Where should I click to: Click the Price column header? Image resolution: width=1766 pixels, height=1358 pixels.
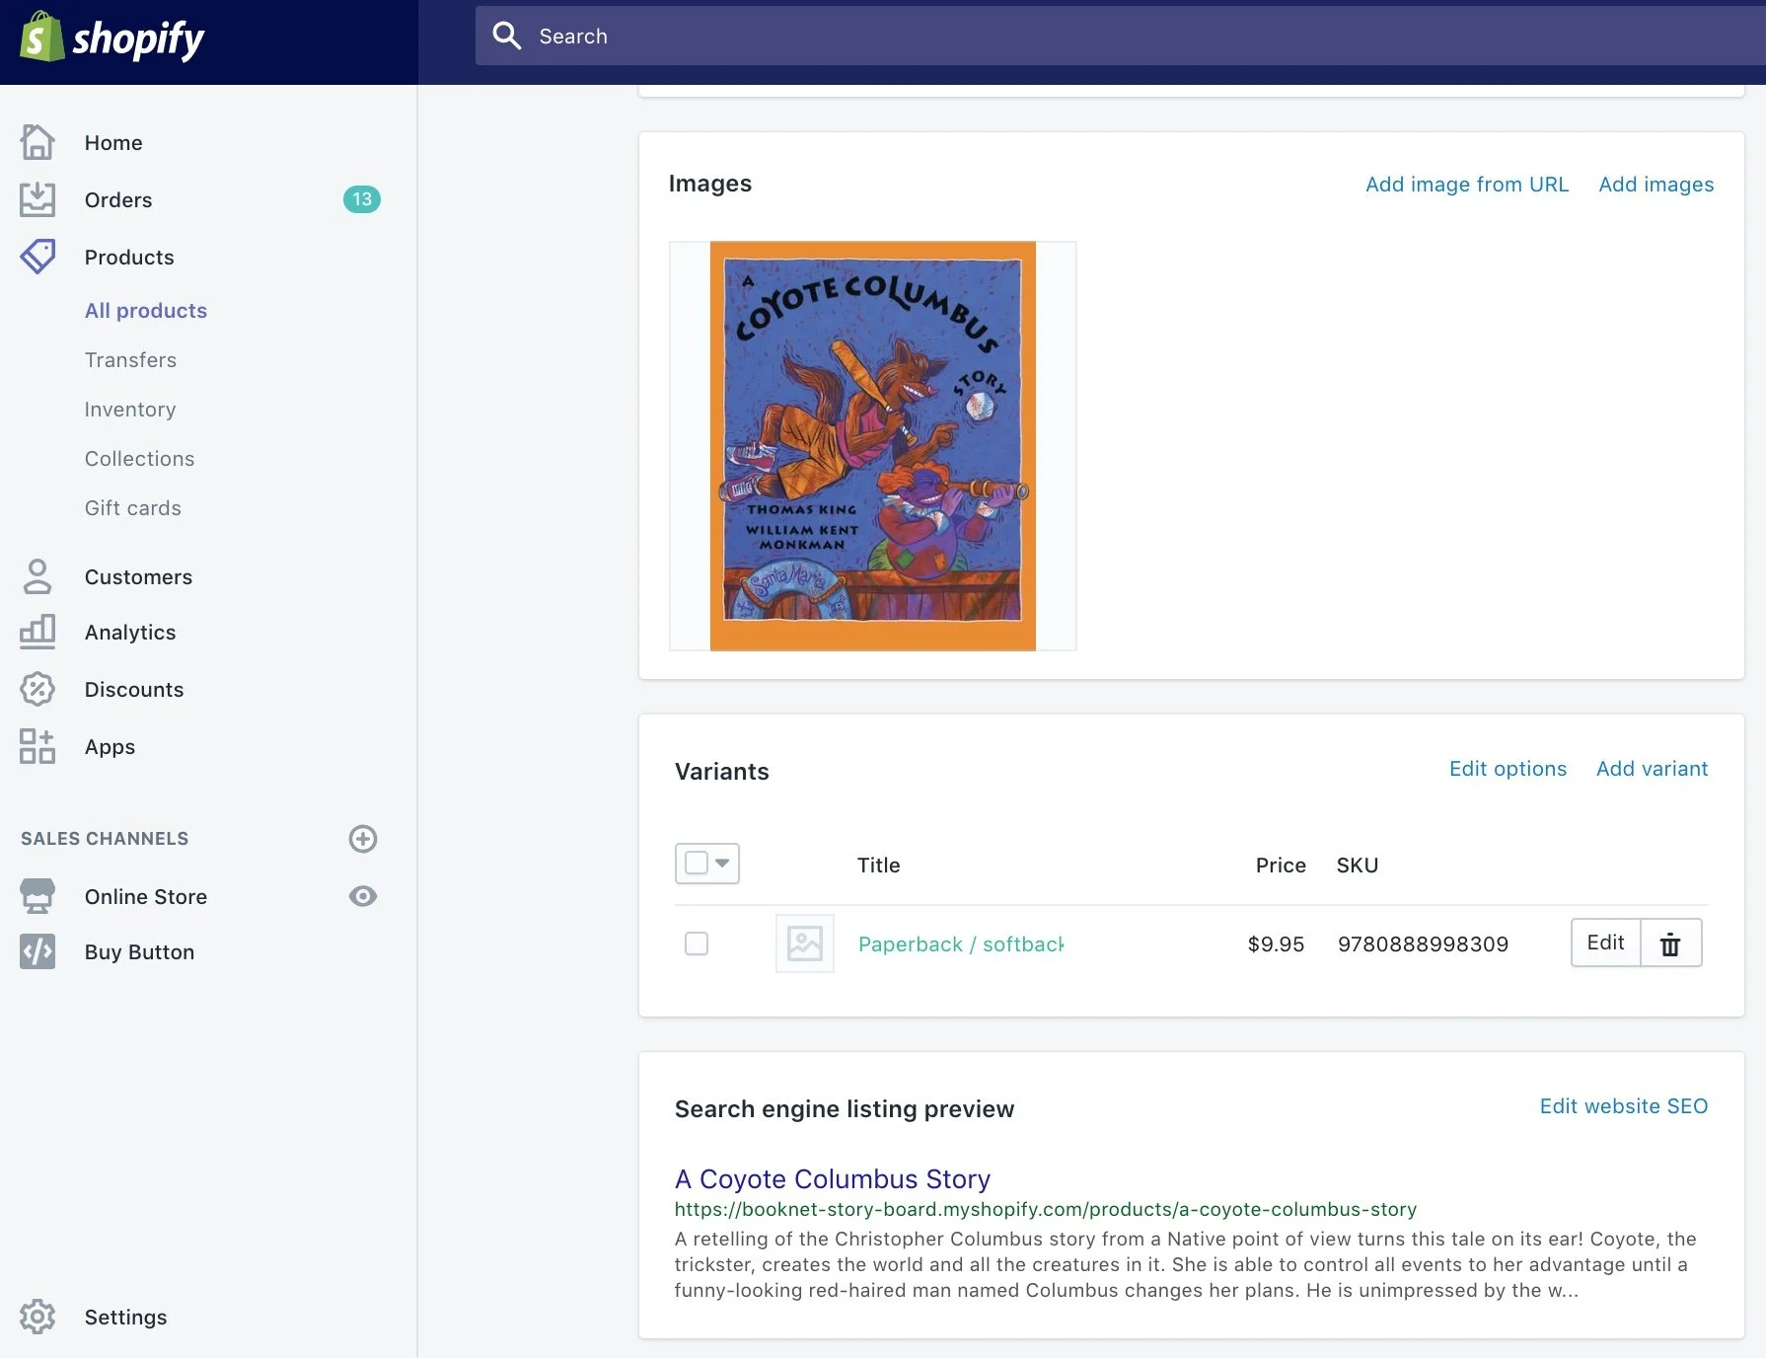[1281, 866]
